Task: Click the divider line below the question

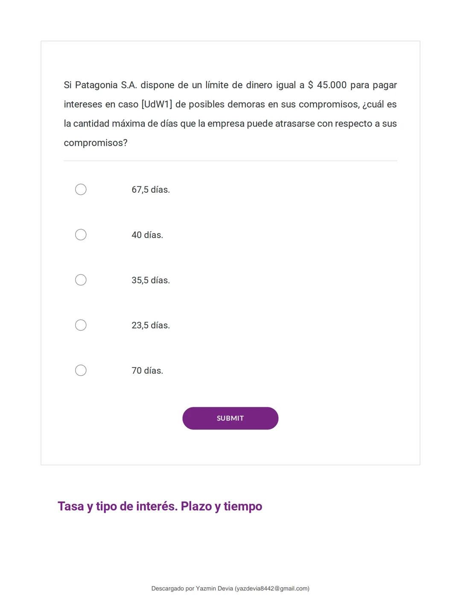Action: [x=230, y=161]
